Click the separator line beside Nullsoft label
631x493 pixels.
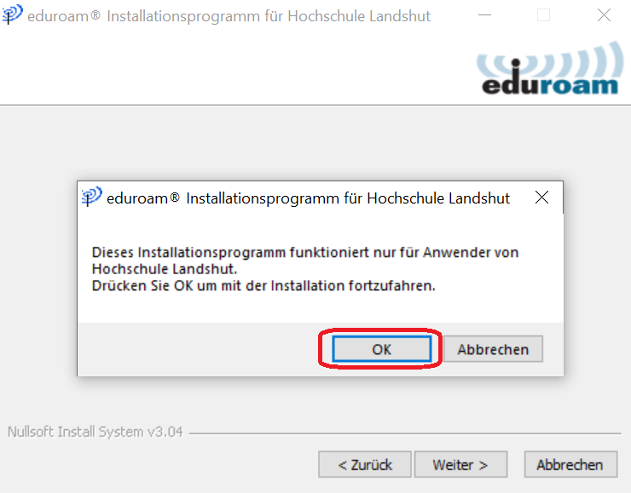tap(405, 433)
